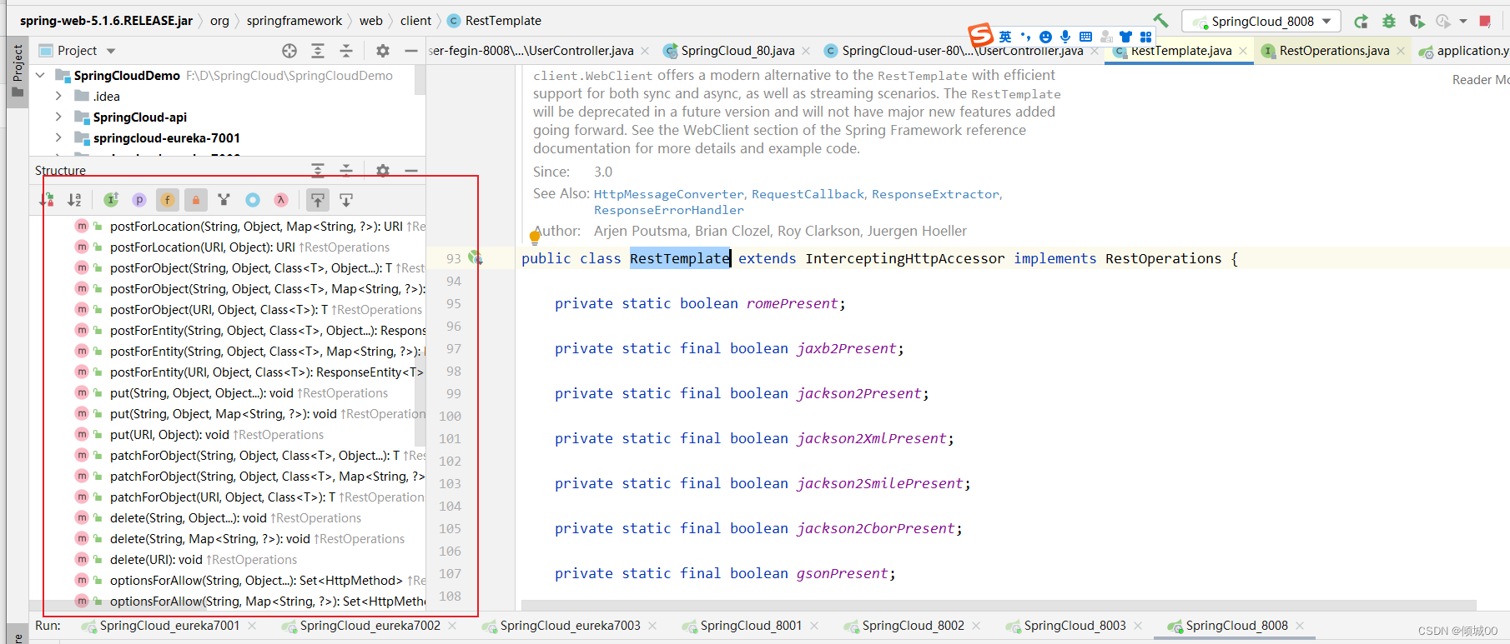Open Project panel settings gear
This screenshot has width=1510, height=644.
tap(383, 51)
